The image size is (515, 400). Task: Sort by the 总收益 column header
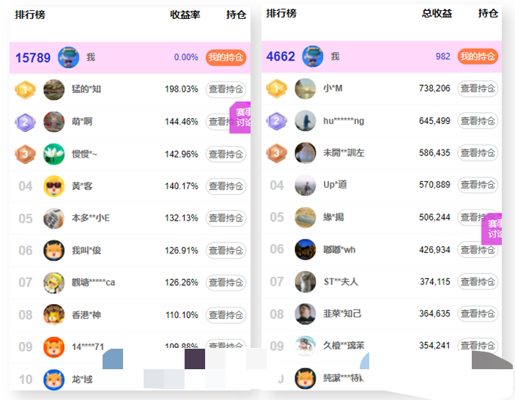click(x=437, y=13)
